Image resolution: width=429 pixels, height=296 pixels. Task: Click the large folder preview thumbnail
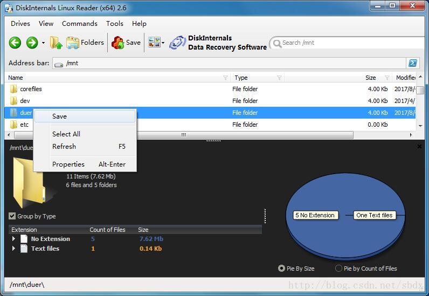pos(30,182)
